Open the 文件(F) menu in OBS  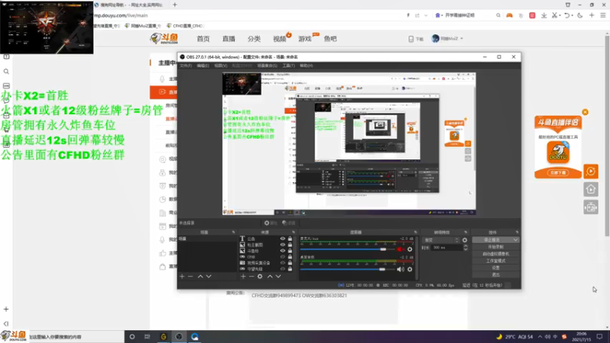point(185,66)
